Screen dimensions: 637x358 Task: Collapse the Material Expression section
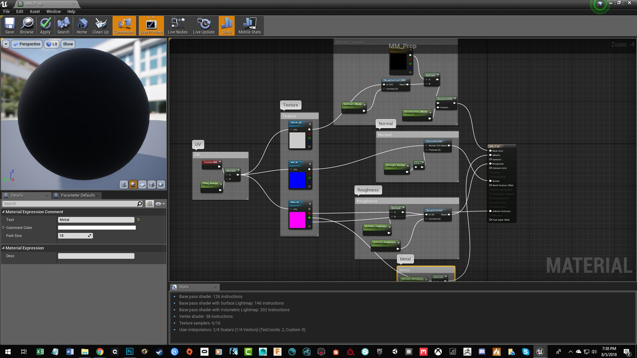pos(4,248)
